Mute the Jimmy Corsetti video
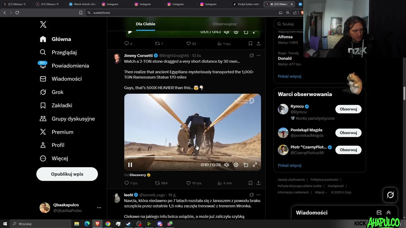406x228 pixels. [x=226, y=165]
